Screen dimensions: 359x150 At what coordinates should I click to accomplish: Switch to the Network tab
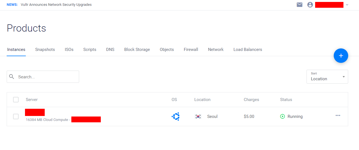pos(216,50)
